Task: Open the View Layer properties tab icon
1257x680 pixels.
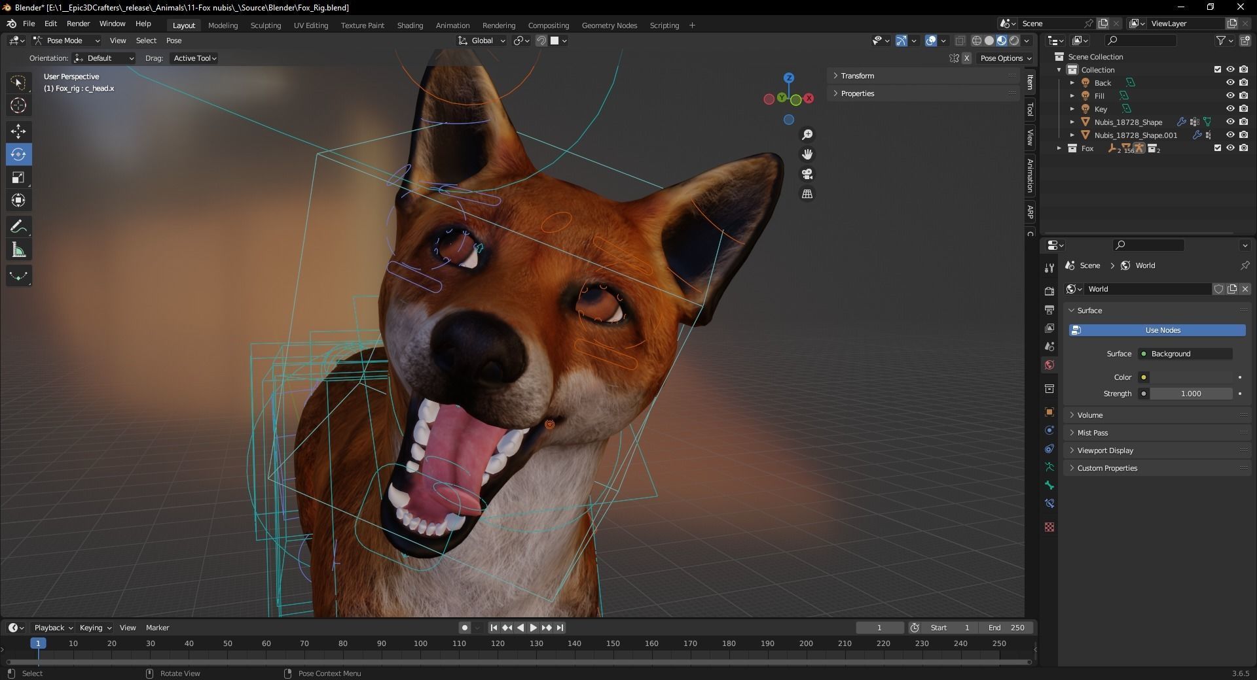Action: (1049, 328)
